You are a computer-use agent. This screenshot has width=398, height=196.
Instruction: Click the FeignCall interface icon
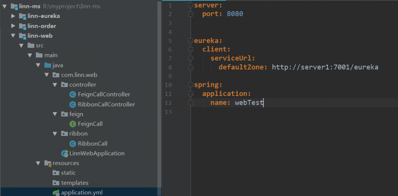[x=72, y=124]
